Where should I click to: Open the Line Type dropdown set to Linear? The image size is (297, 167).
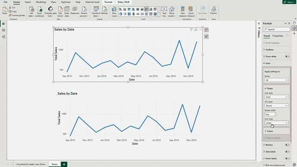tap(277, 122)
